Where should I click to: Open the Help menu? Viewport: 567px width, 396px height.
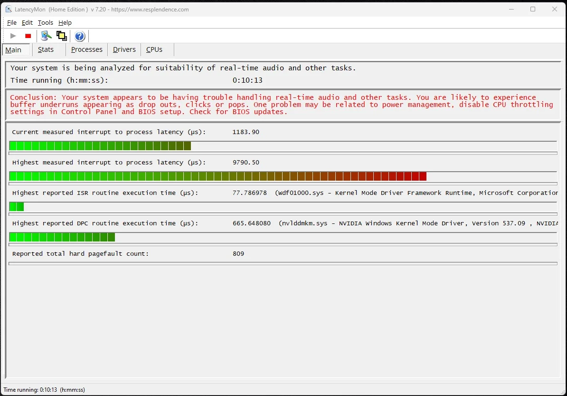[65, 22]
